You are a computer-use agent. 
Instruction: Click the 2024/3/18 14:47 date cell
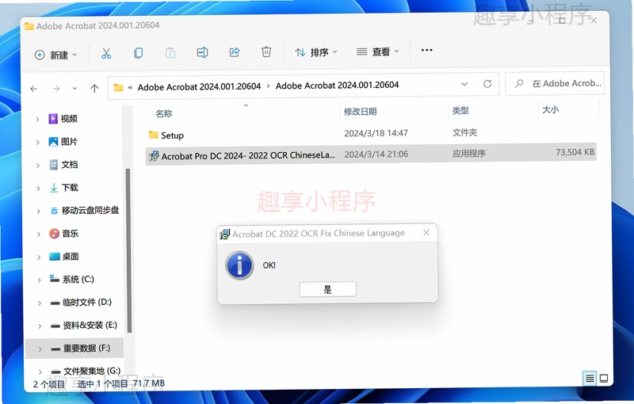point(376,133)
